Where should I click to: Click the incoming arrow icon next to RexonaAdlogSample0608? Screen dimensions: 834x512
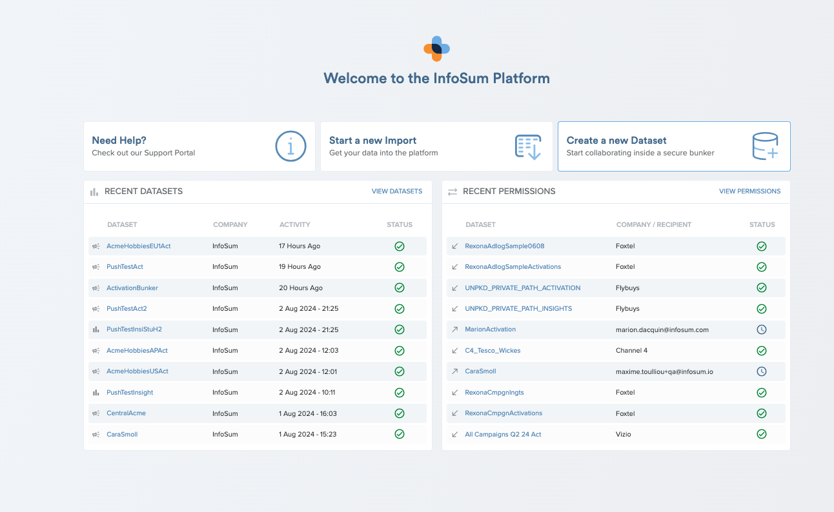point(454,246)
